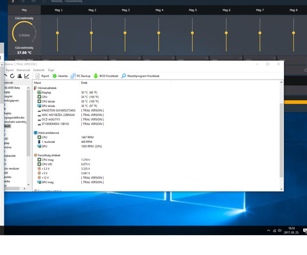
Task: Click the taskbar volume icon
Action: (x=279, y=231)
